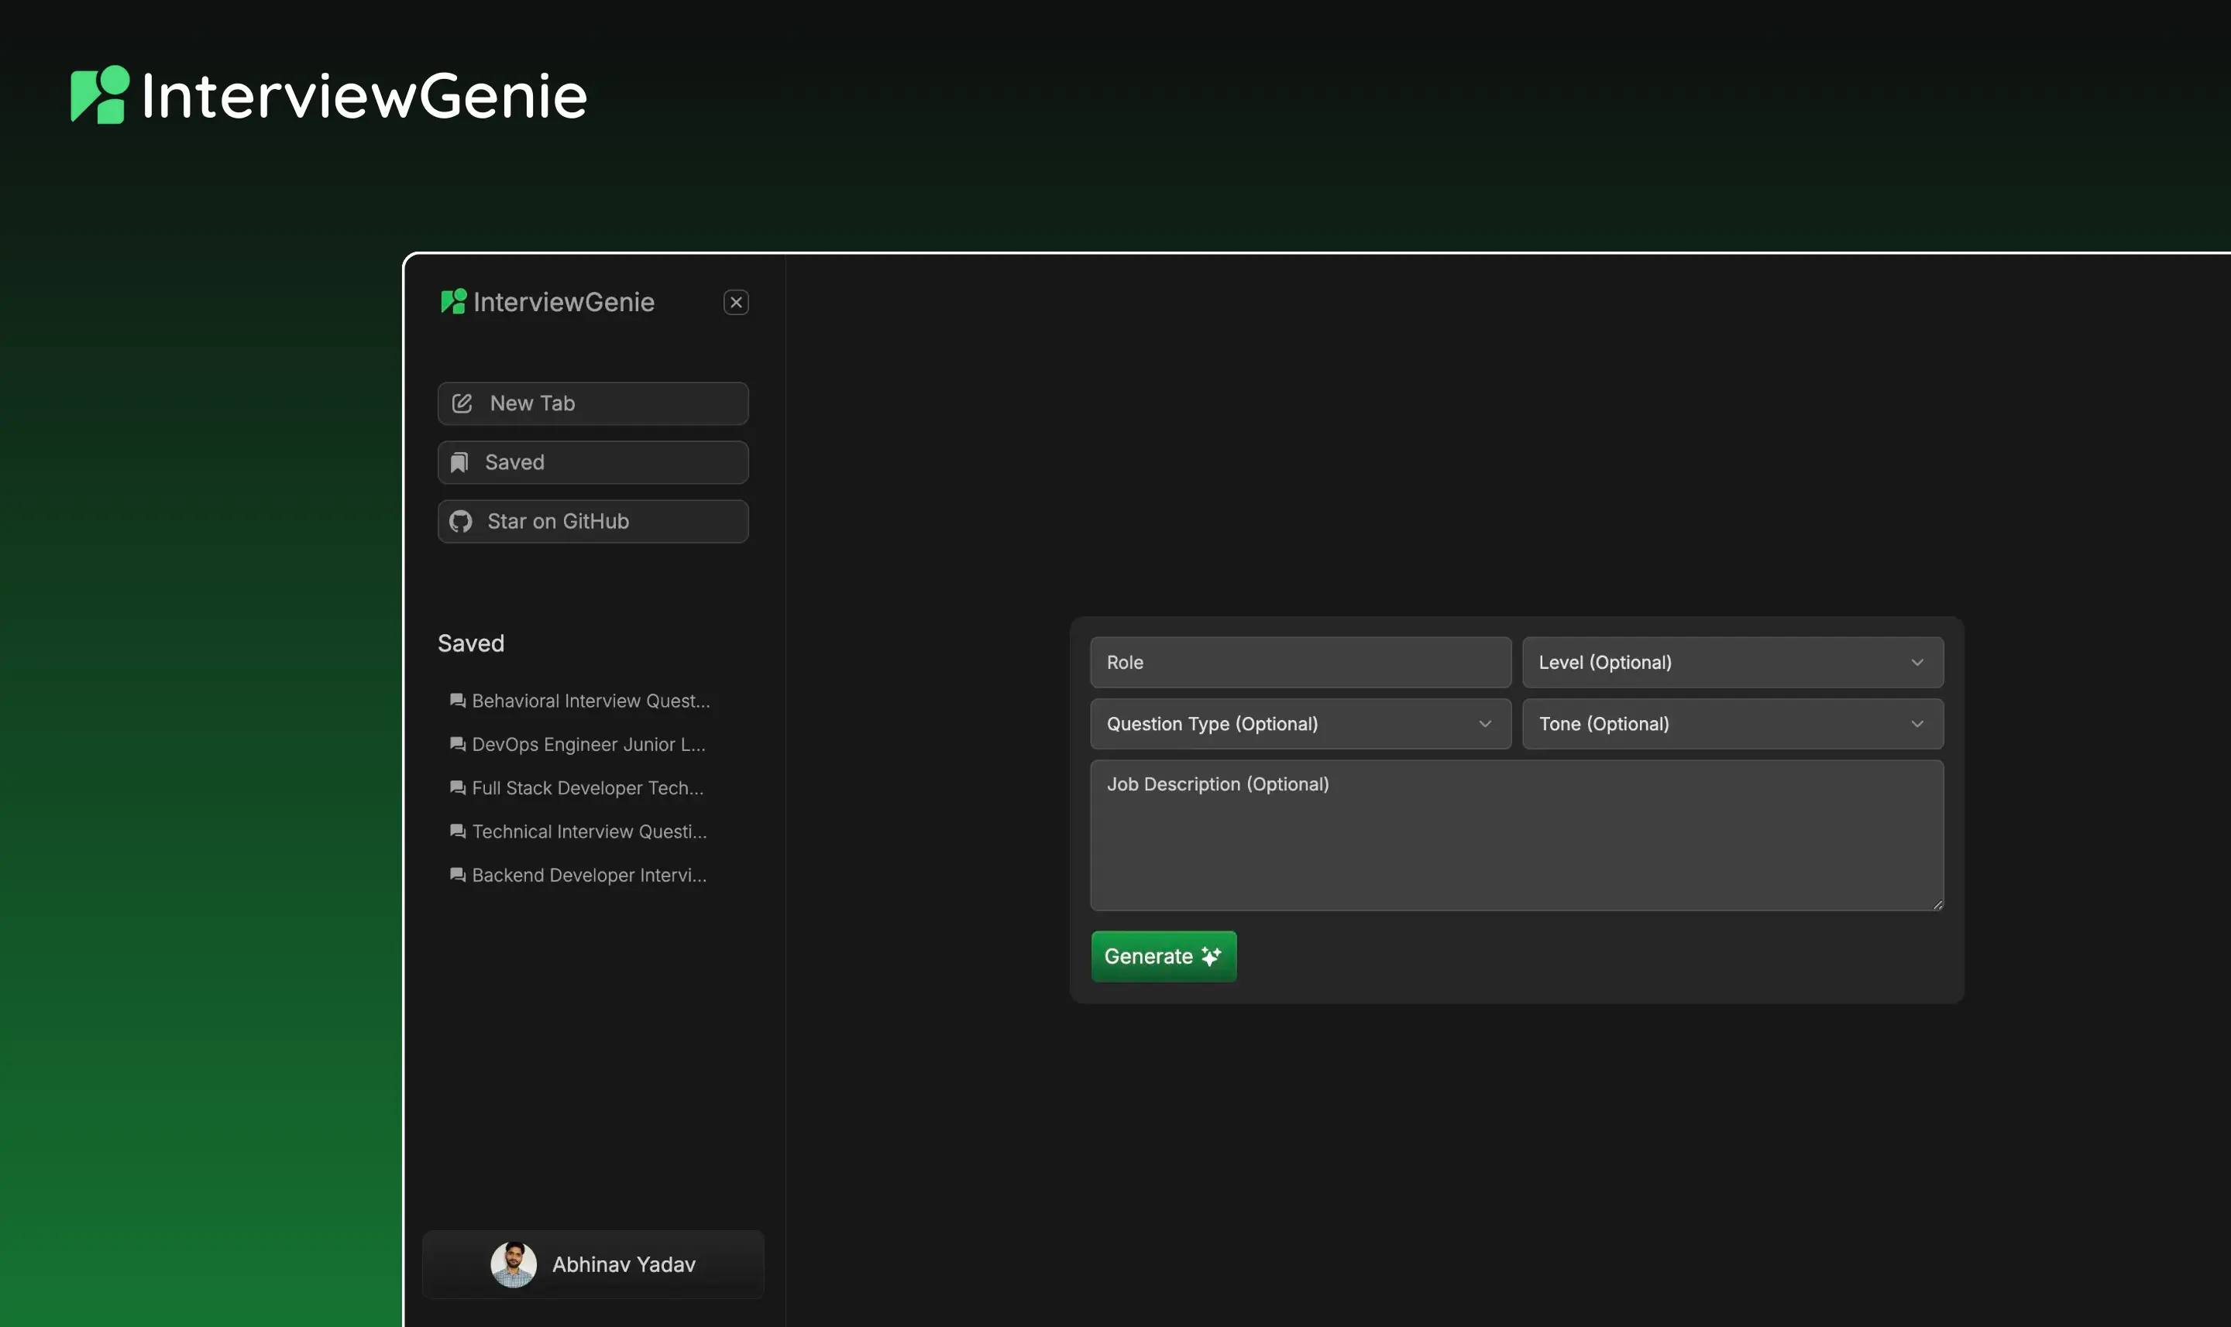The height and width of the screenshot is (1327, 2231).
Task: Open the saved chat DevOps Engineer Junior L...
Action: pos(577,745)
